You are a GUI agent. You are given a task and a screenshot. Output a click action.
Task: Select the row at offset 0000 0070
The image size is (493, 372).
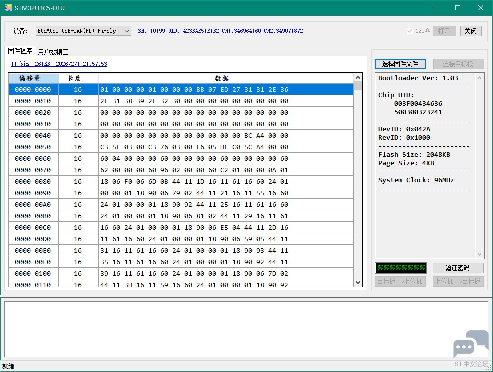tap(181, 170)
